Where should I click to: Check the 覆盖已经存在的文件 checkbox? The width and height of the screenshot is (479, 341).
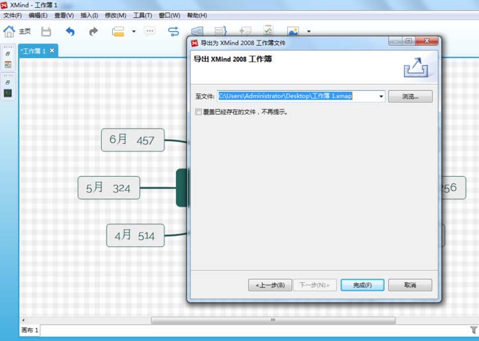[x=198, y=112]
